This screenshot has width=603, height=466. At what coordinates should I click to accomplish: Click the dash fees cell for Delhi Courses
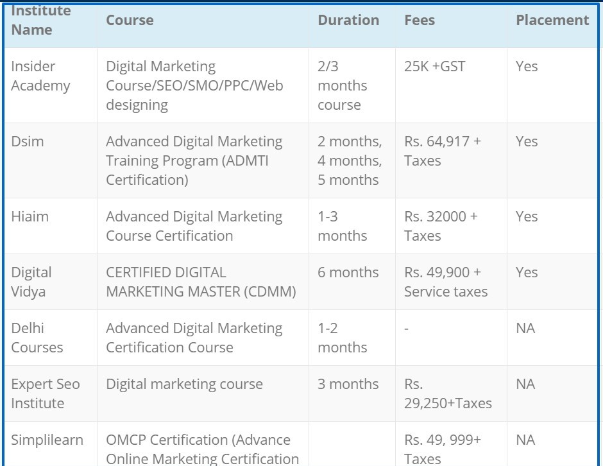pos(451,338)
